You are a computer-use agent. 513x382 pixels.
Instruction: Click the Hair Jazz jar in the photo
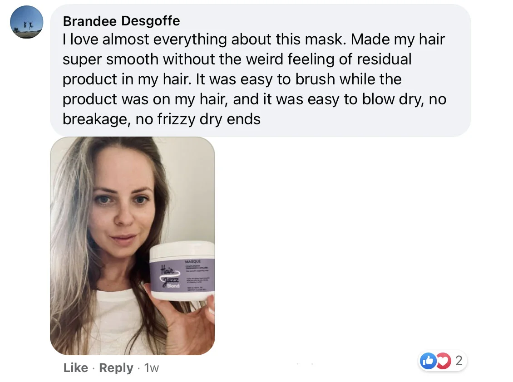point(182,271)
